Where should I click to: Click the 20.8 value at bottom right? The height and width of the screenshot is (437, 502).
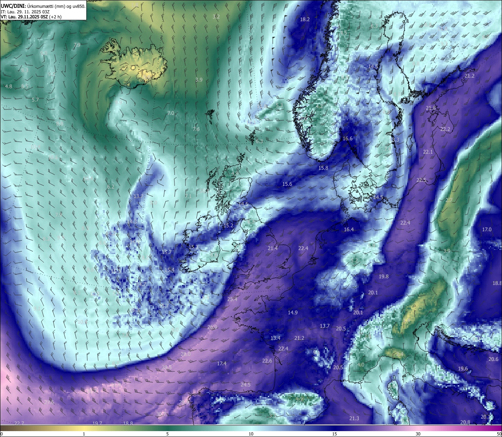465,422
